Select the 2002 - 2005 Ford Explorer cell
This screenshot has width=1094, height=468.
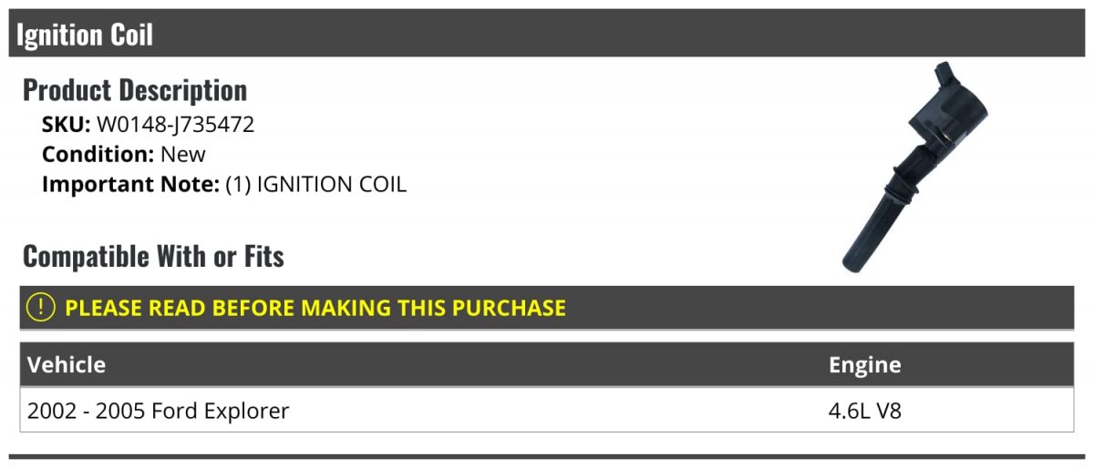pyautogui.click(x=159, y=412)
